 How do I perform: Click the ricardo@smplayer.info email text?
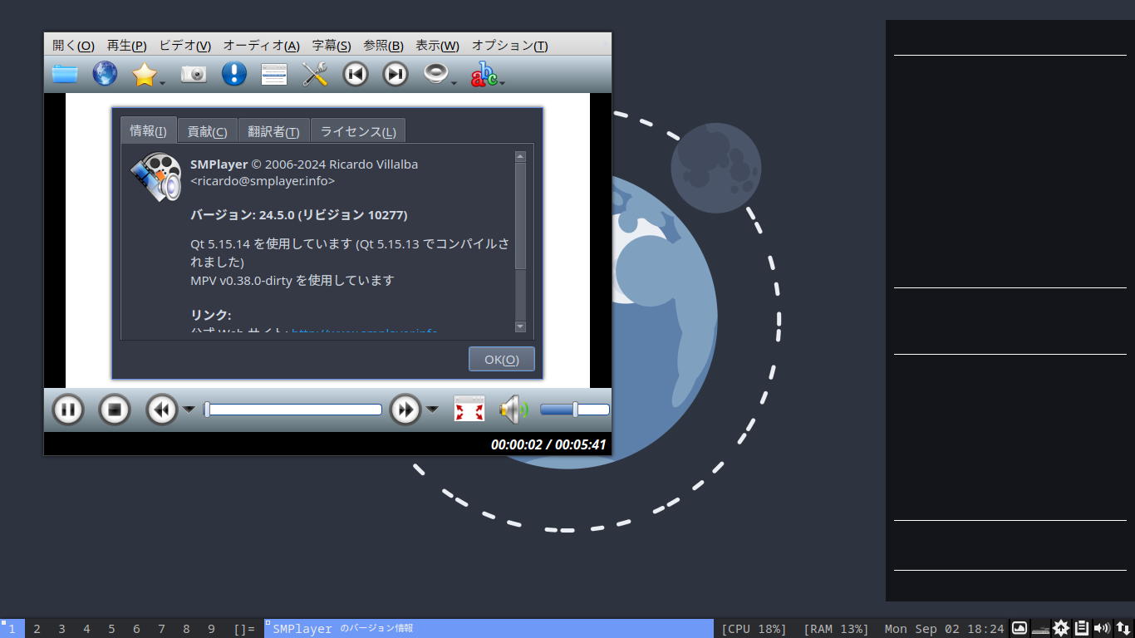tap(263, 180)
